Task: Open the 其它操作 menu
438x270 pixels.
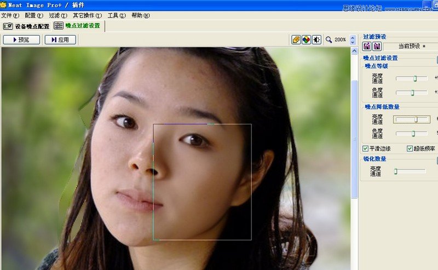Action: (87, 15)
